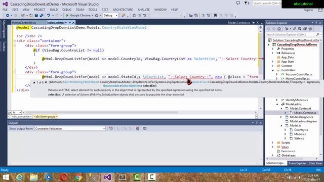Click search magnifier in Solution Explorer

point(317,34)
